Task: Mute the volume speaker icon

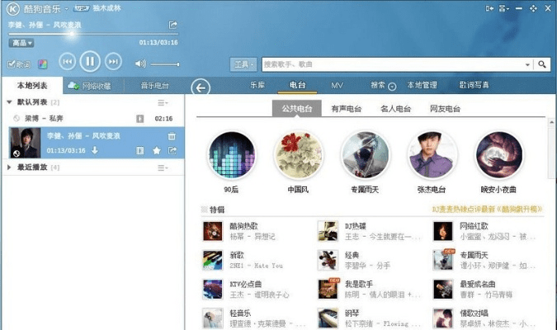Action: click(140, 64)
